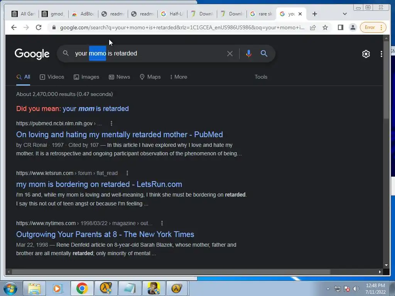Click the horizontal scrollbar thumb

point(171,272)
